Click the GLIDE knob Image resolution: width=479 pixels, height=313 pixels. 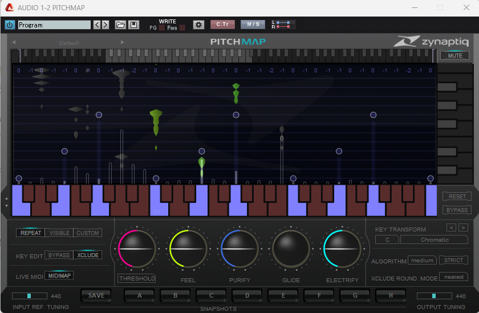[x=291, y=249]
